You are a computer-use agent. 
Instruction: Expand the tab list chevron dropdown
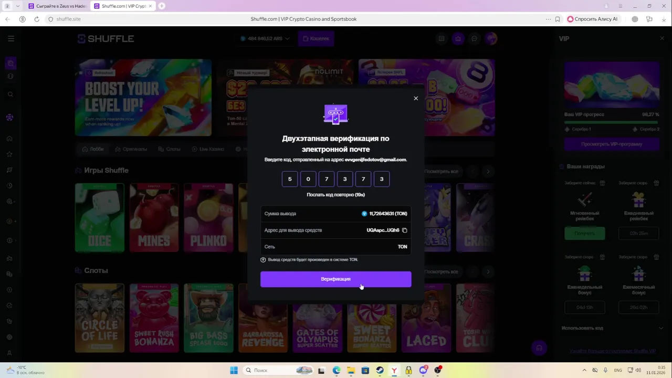tap(18, 6)
